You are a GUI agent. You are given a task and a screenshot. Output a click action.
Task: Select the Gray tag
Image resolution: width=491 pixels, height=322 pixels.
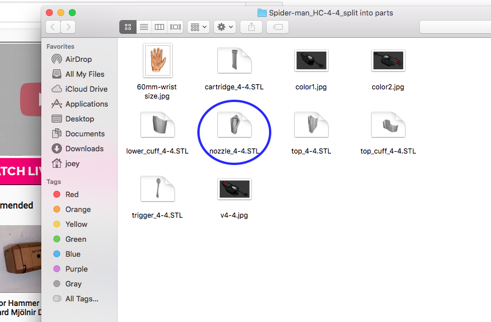point(67,284)
